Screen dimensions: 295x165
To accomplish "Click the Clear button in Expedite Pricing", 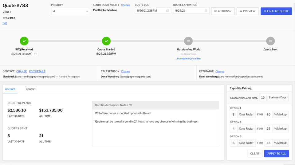I will tap(254, 154).
